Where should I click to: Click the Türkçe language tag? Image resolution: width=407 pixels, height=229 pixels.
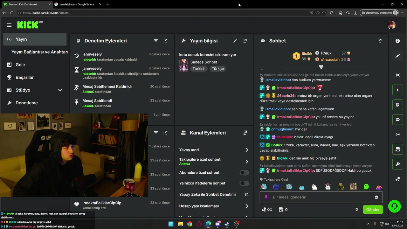point(218,69)
